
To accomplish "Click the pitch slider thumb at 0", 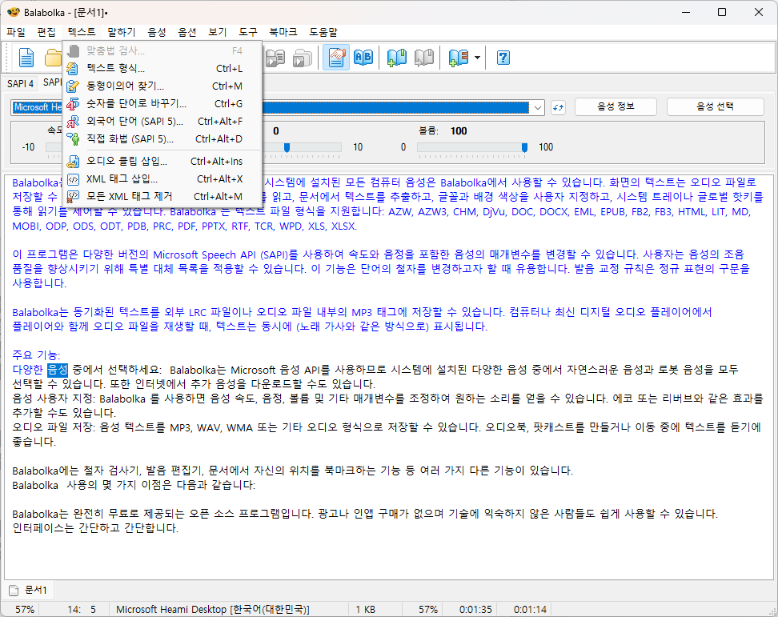I will [287, 147].
